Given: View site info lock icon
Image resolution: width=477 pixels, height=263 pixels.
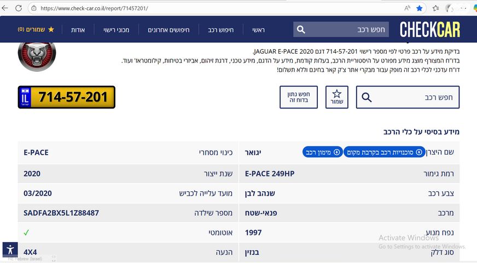Looking at the screenshot, I should 34,8.
